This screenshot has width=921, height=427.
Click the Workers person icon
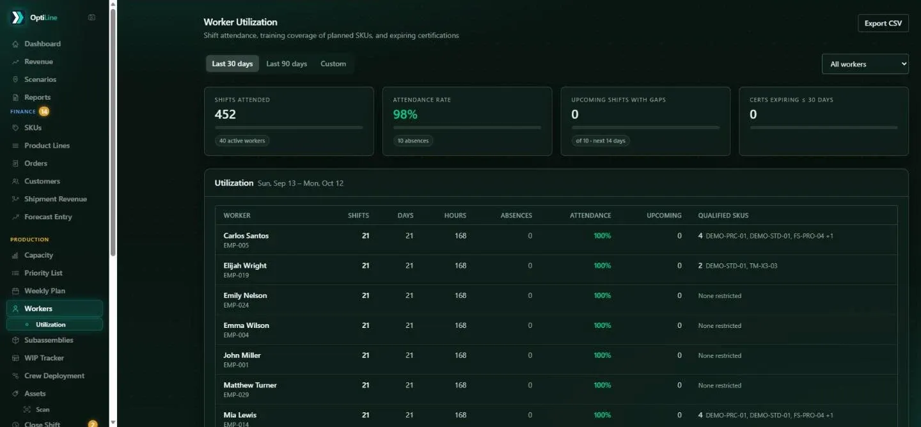pyautogui.click(x=15, y=309)
